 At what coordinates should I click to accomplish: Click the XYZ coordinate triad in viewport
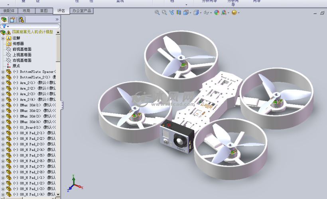coord(75,184)
